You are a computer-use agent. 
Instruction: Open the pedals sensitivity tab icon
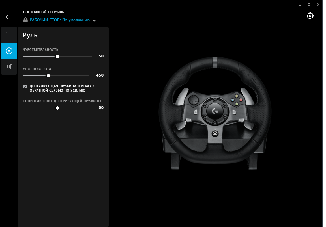pos(9,67)
